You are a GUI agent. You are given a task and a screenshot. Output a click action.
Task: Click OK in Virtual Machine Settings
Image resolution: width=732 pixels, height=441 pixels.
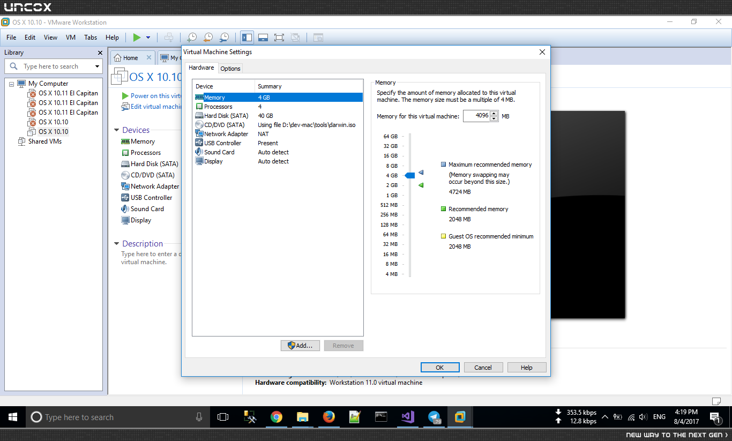440,368
